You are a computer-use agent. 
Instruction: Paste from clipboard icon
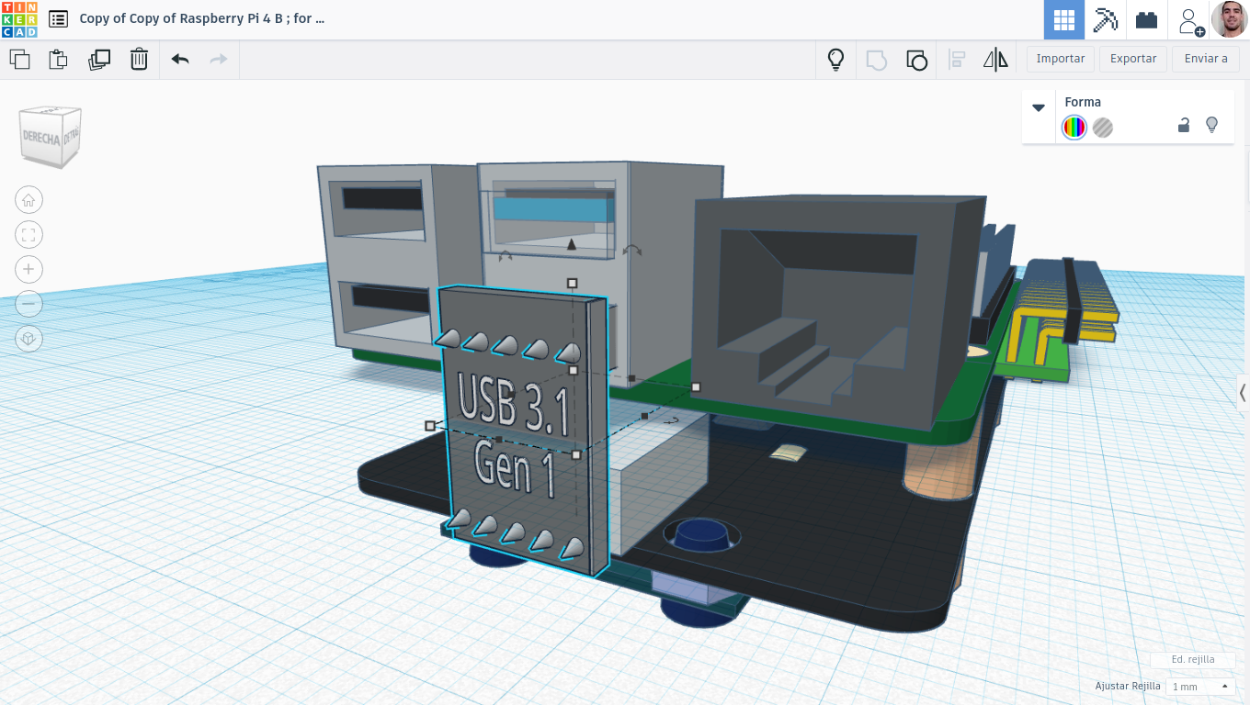tap(58, 60)
